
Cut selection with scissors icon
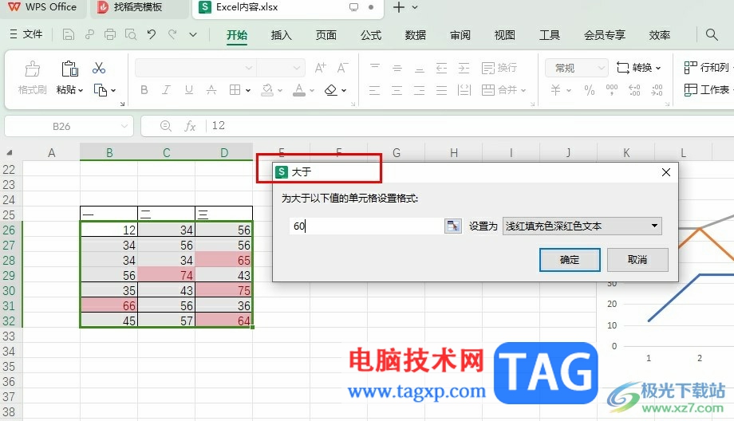tap(99, 69)
